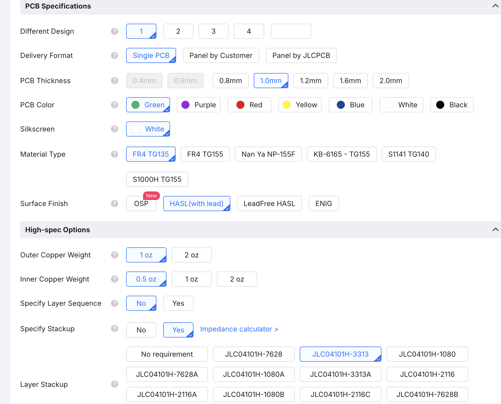This screenshot has width=501, height=404.
Task: Choose No for Specify Stackup
Action: [x=141, y=330]
